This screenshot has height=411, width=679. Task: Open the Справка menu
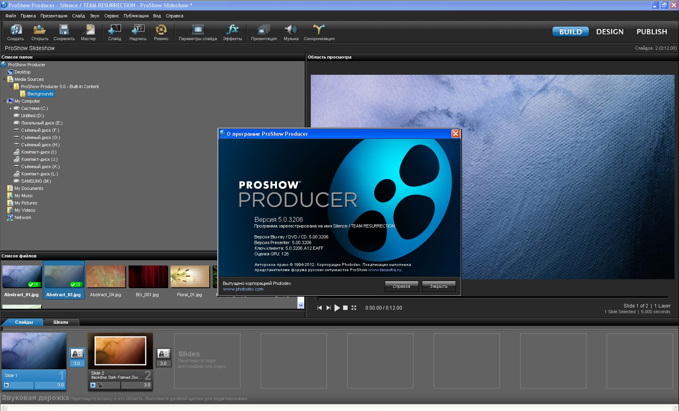tap(175, 16)
